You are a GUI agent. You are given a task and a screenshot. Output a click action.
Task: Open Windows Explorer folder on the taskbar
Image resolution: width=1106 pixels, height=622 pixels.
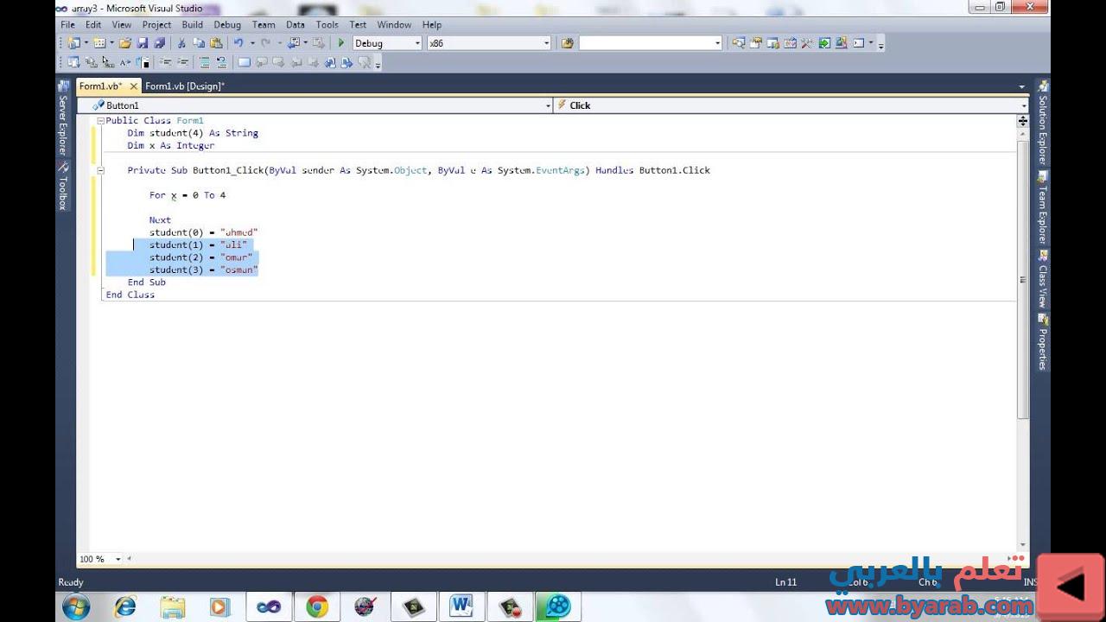(172, 606)
